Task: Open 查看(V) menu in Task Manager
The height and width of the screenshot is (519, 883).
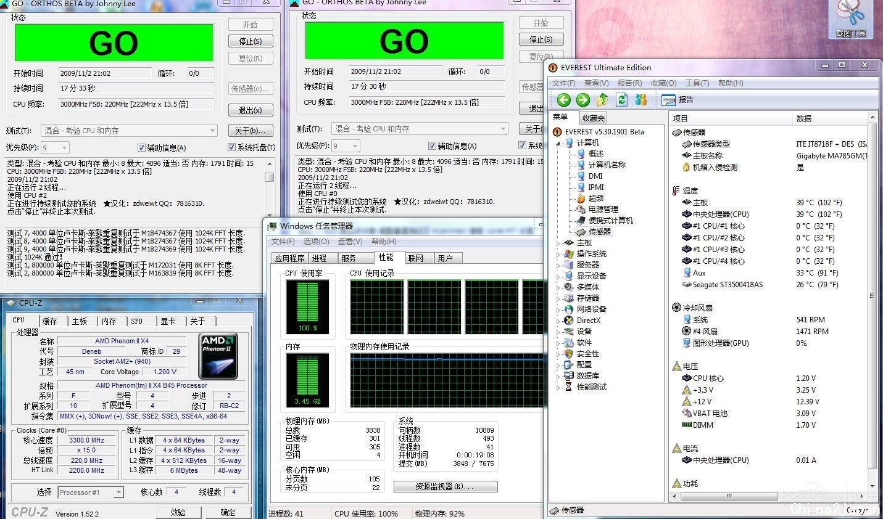Action: 350,242
